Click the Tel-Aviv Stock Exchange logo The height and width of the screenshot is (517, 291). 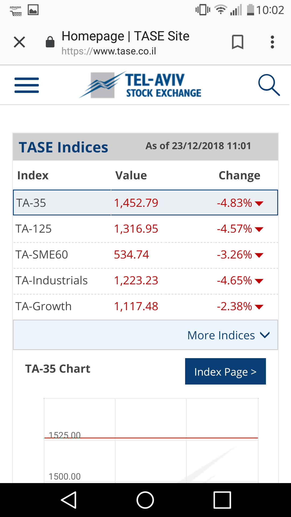tap(140, 85)
